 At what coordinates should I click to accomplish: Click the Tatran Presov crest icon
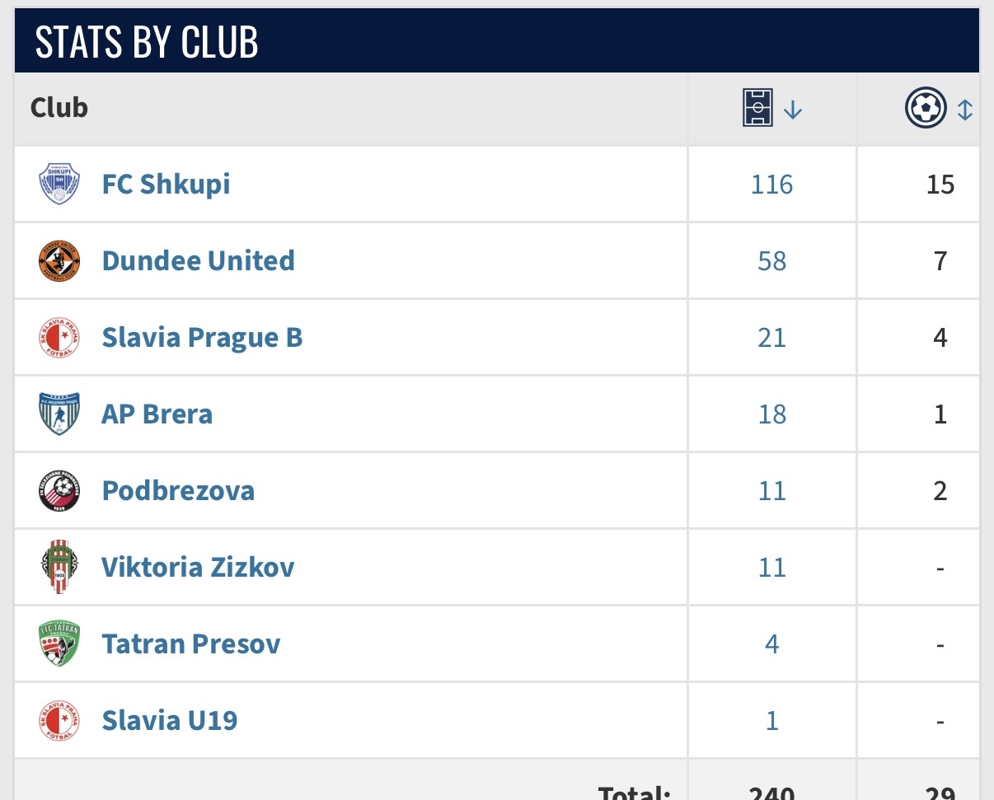pos(60,643)
